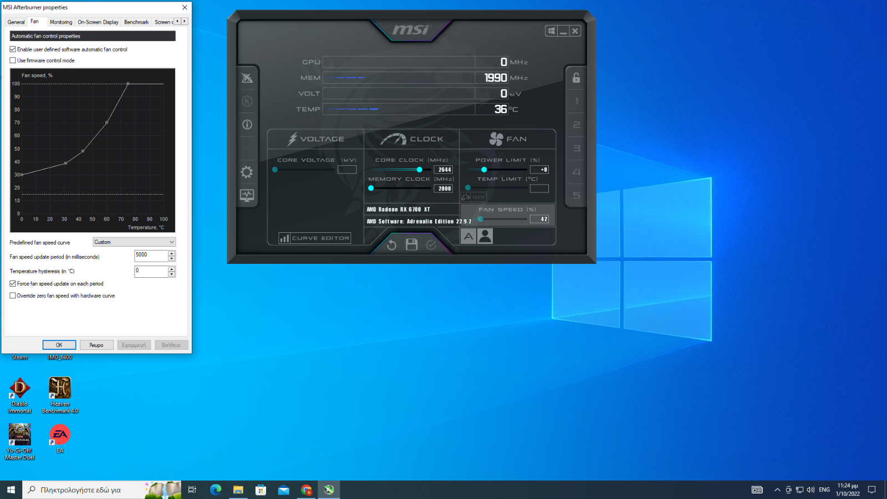Click the Fan Speed value field 42
Screen dimensions: 887x499
tap(539, 219)
